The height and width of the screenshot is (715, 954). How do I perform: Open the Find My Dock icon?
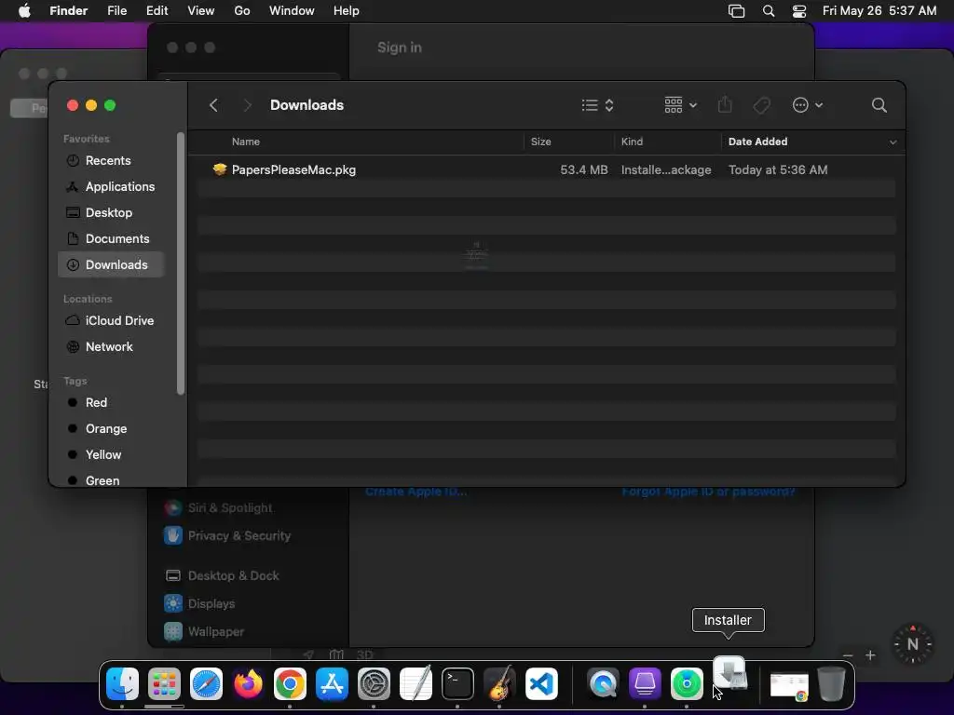coord(687,683)
